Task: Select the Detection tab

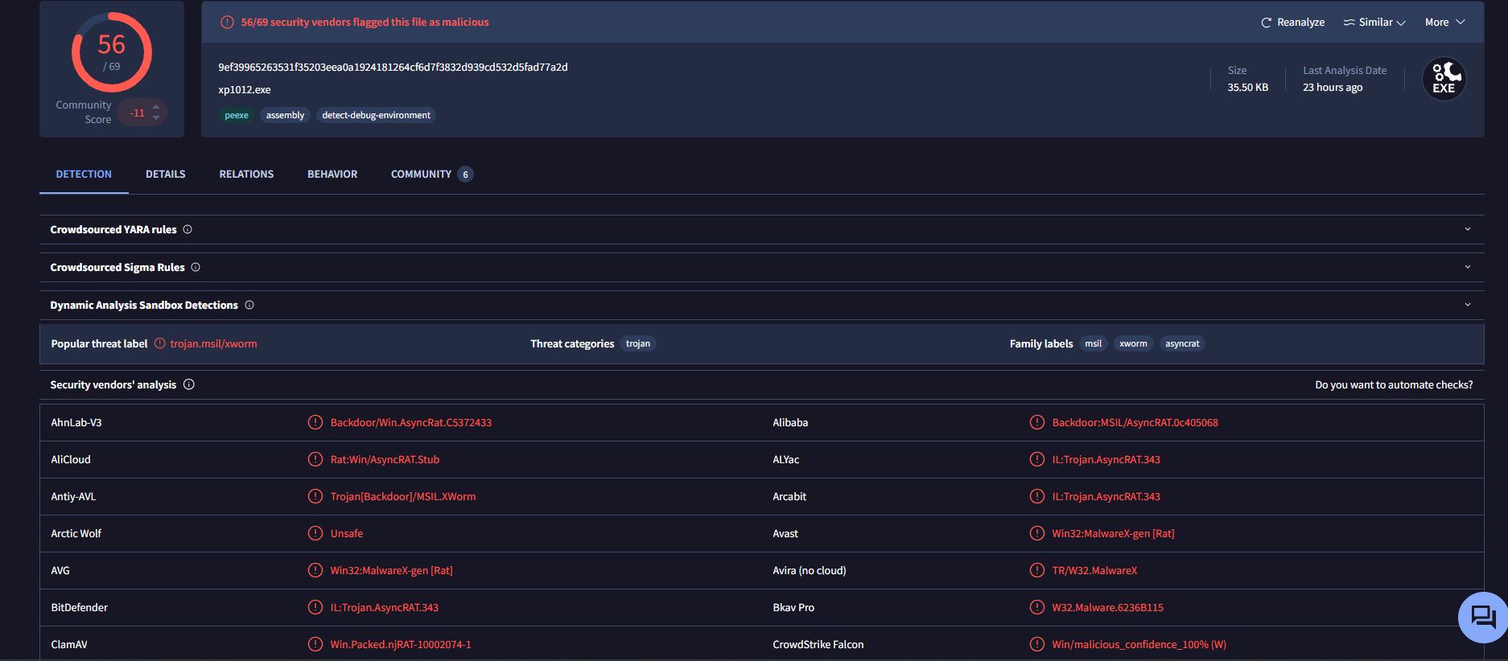Action: coord(84,174)
